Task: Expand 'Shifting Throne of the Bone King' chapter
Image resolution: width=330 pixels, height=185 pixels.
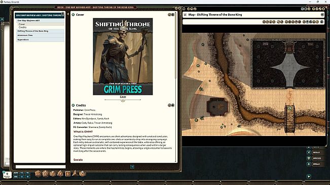Action: 41,31
